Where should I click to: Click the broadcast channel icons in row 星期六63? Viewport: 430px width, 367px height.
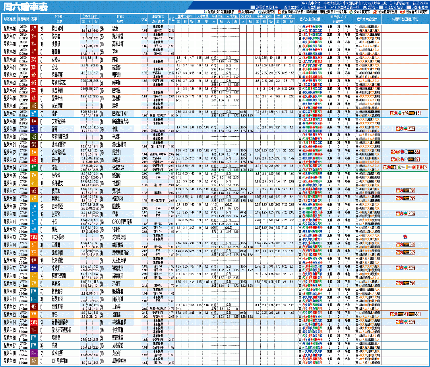click(x=405, y=159)
